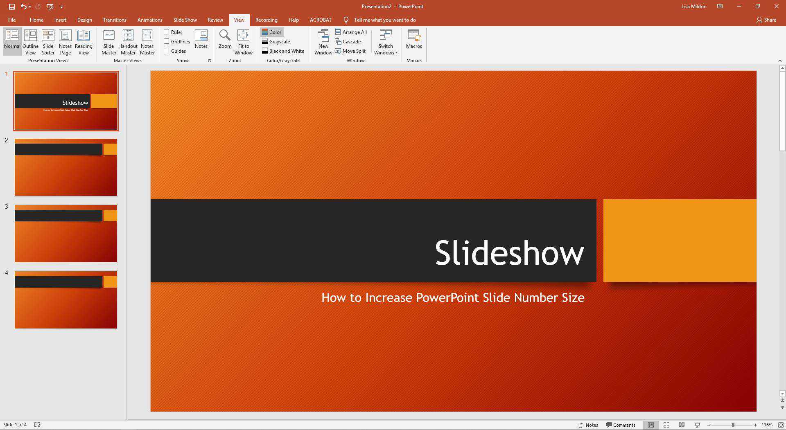This screenshot has width=786, height=430.
Task: Open the Handout Master view
Action: click(x=128, y=41)
